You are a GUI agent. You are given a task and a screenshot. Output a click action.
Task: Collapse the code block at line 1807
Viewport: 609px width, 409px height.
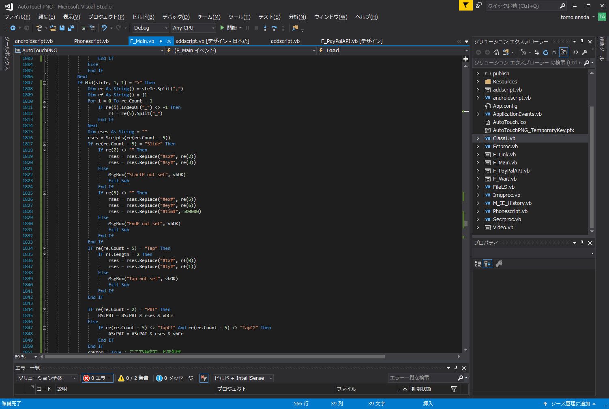coord(45,83)
